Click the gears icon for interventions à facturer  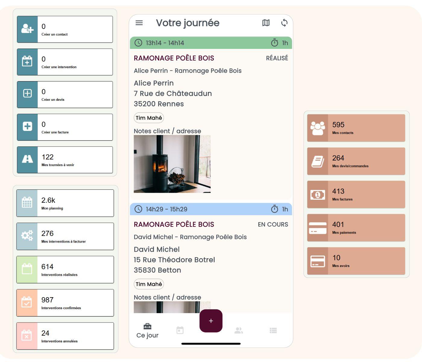point(27,236)
